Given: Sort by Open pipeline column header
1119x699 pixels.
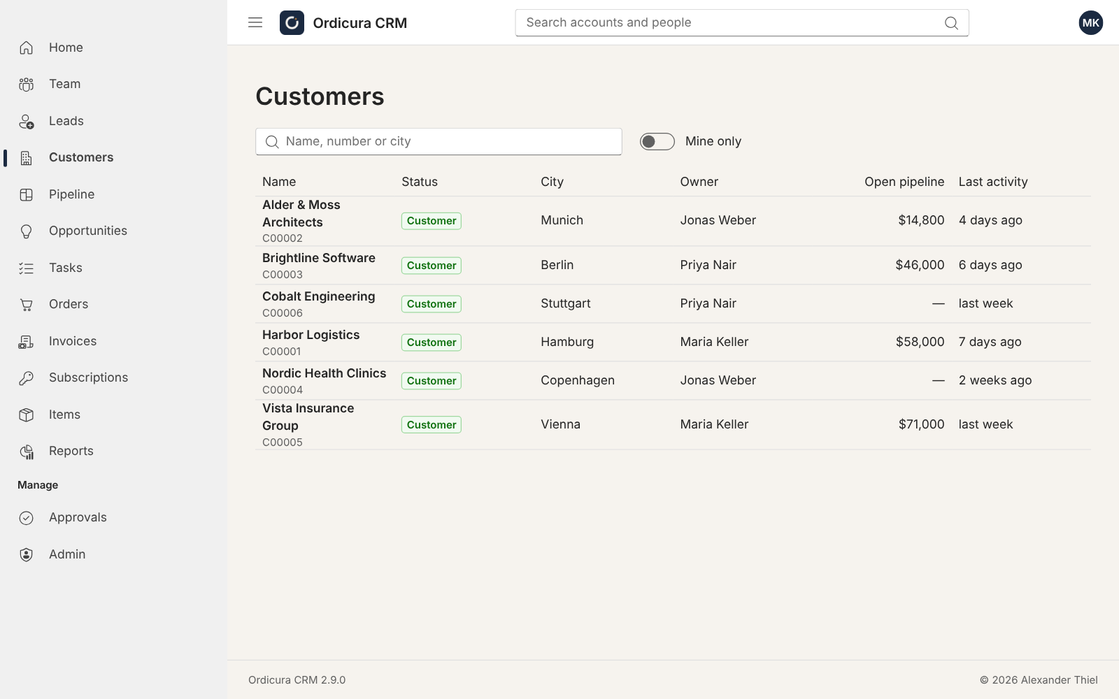Looking at the screenshot, I should (x=904, y=182).
